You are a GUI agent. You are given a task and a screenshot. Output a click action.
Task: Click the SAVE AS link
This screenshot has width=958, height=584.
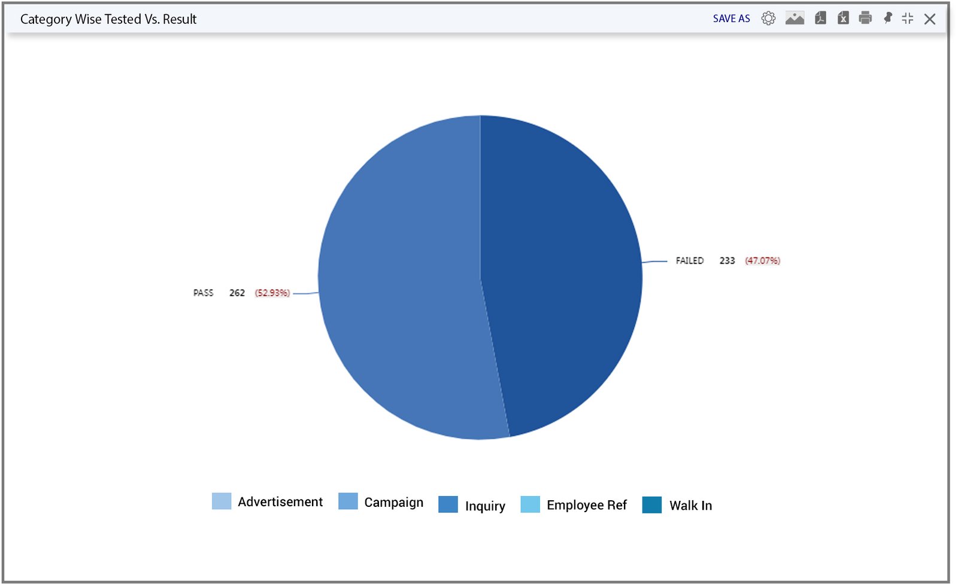731,19
